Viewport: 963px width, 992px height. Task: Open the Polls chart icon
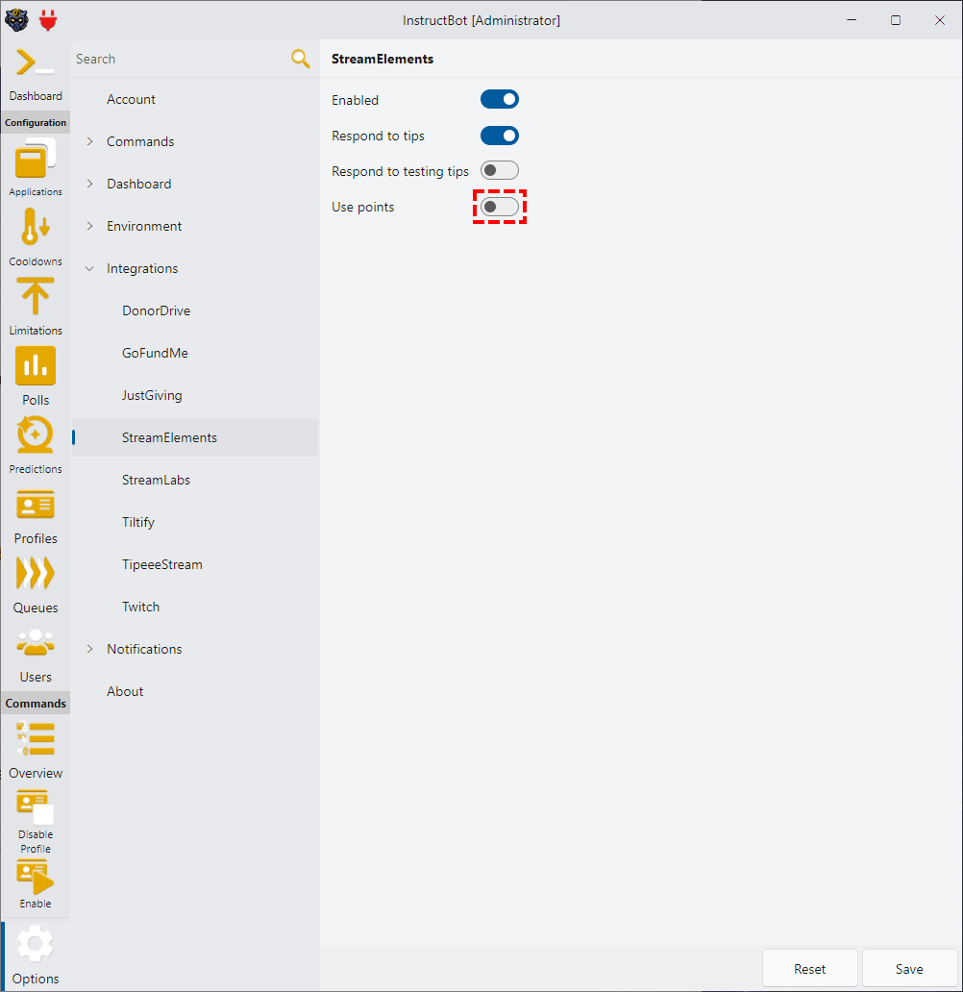click(x=35, y=365)
